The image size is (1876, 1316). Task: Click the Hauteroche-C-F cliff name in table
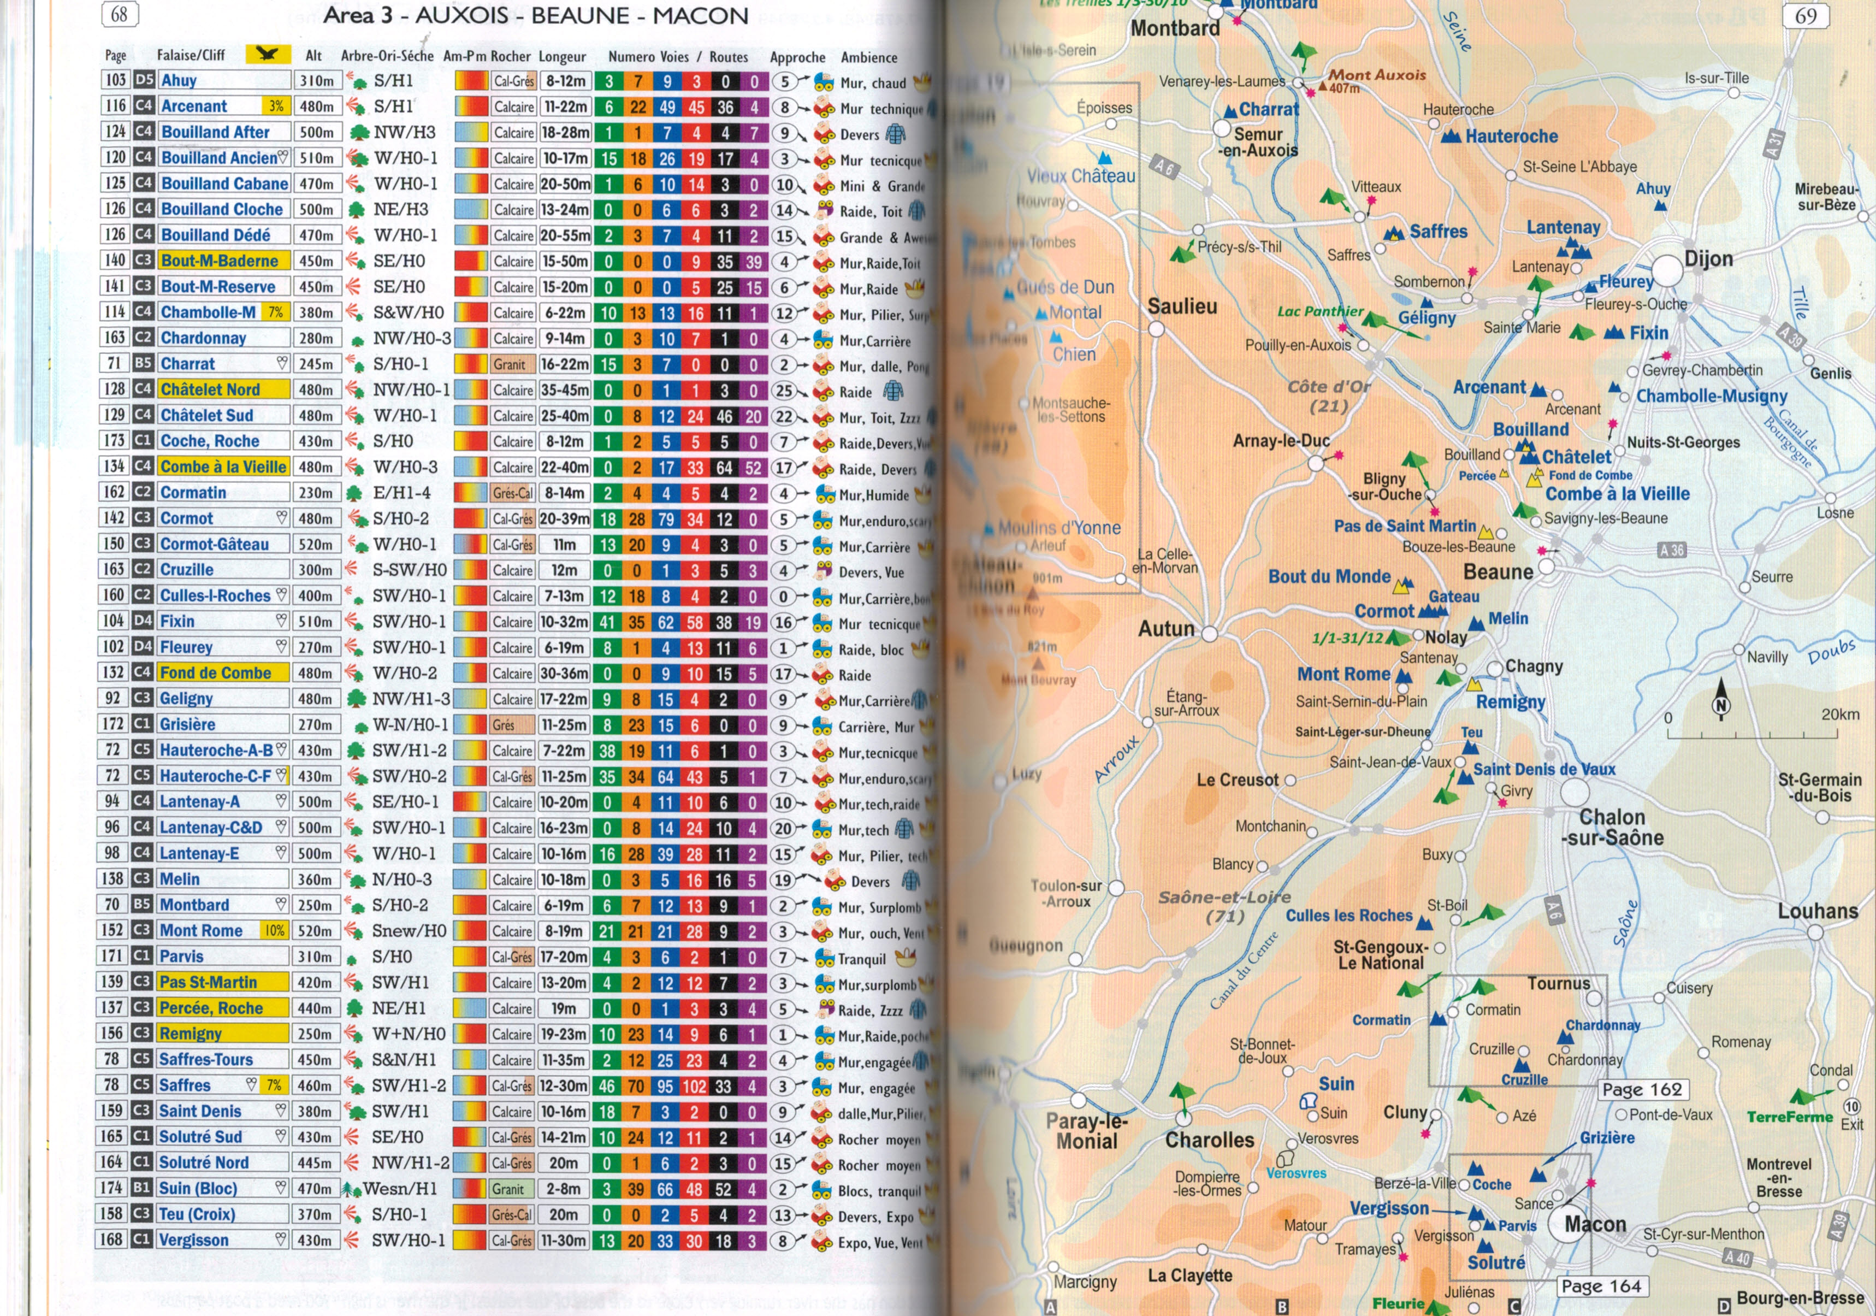(x=215, y=776)
